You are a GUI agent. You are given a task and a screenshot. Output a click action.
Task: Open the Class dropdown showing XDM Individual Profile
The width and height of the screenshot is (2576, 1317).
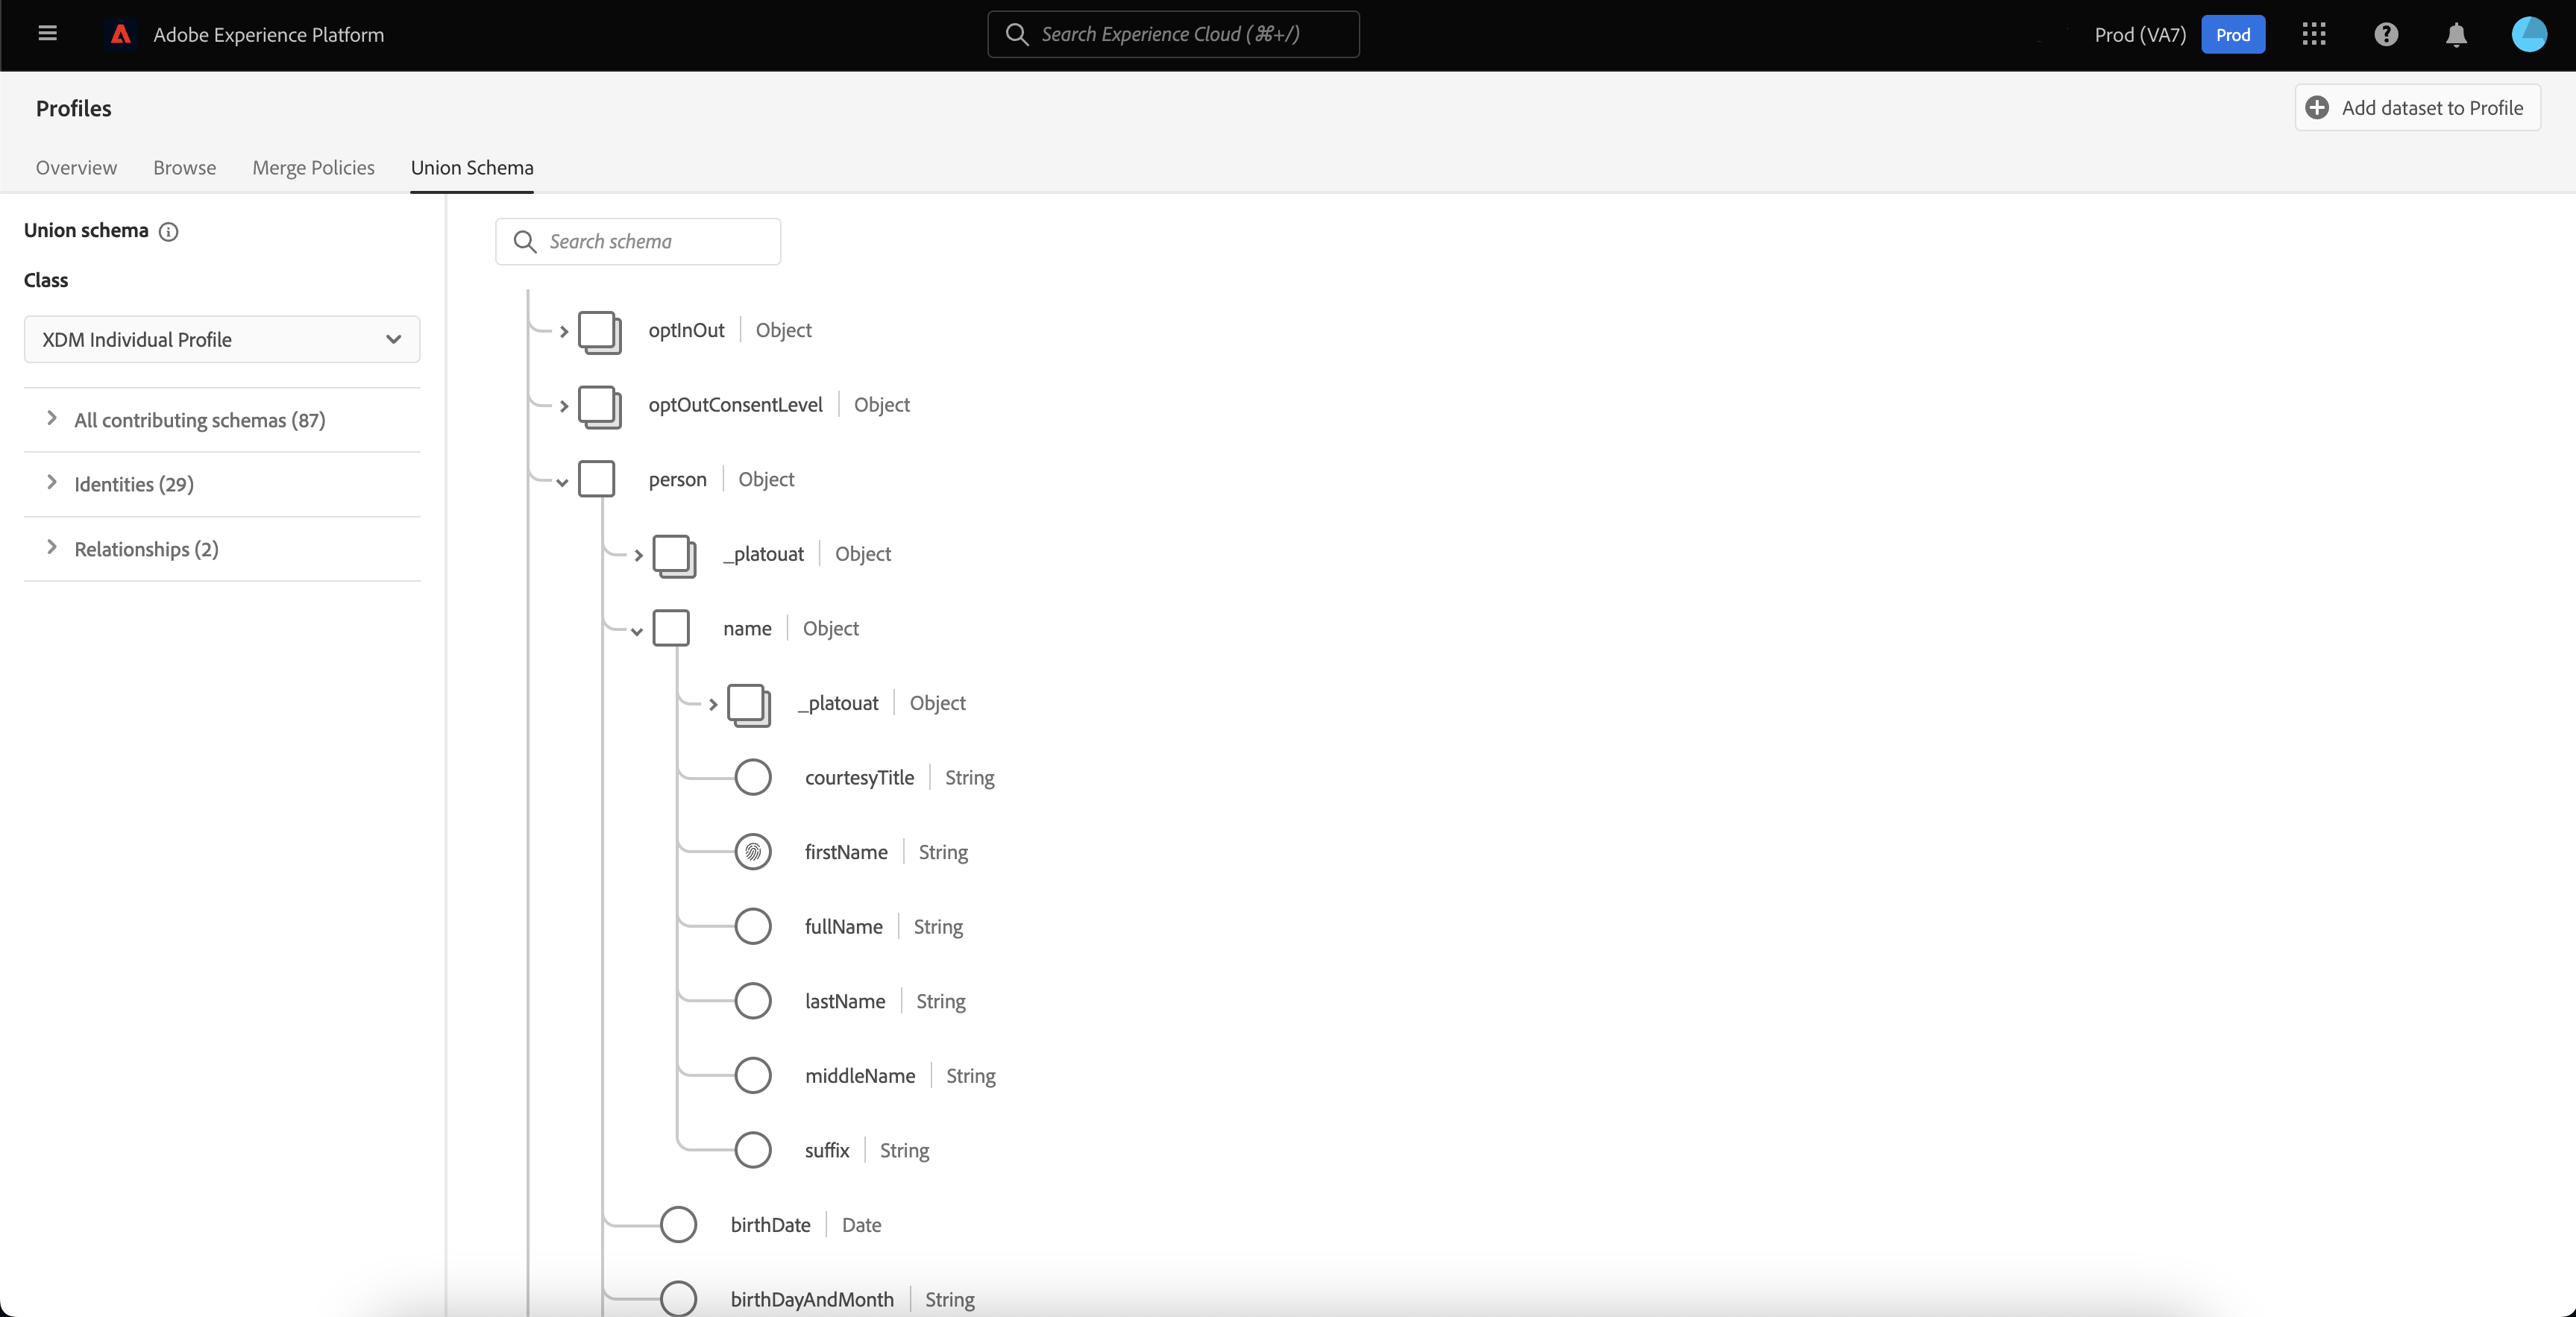coord(221,340)
